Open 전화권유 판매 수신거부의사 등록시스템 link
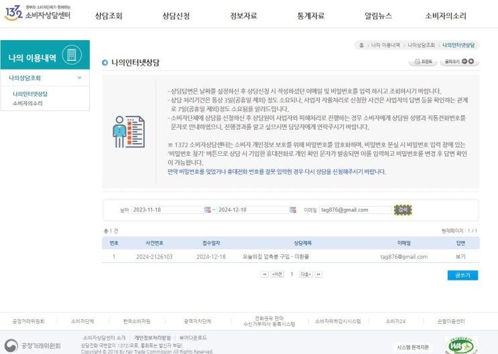The image size is (498, 354). tap(269, 321)
